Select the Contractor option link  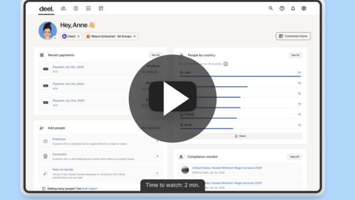[60, 154]
